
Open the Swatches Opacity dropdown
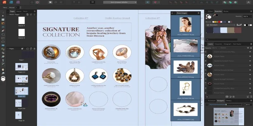(x=251, y=16)
